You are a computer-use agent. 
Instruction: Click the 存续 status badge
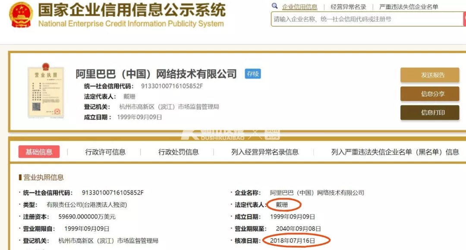click(x=252, y=74)
